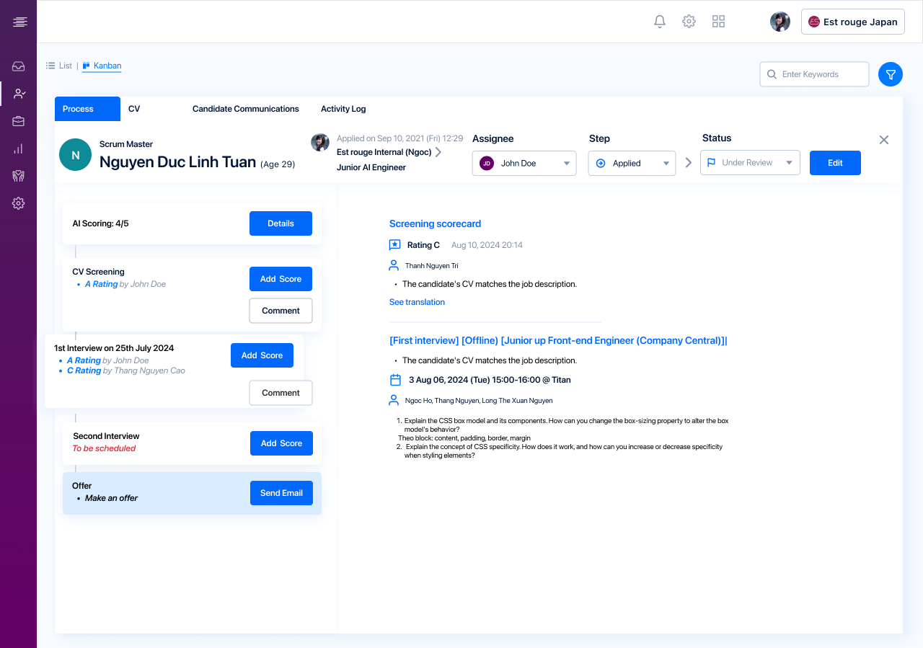
Task: Switch to List view
Action: (59, 66)
